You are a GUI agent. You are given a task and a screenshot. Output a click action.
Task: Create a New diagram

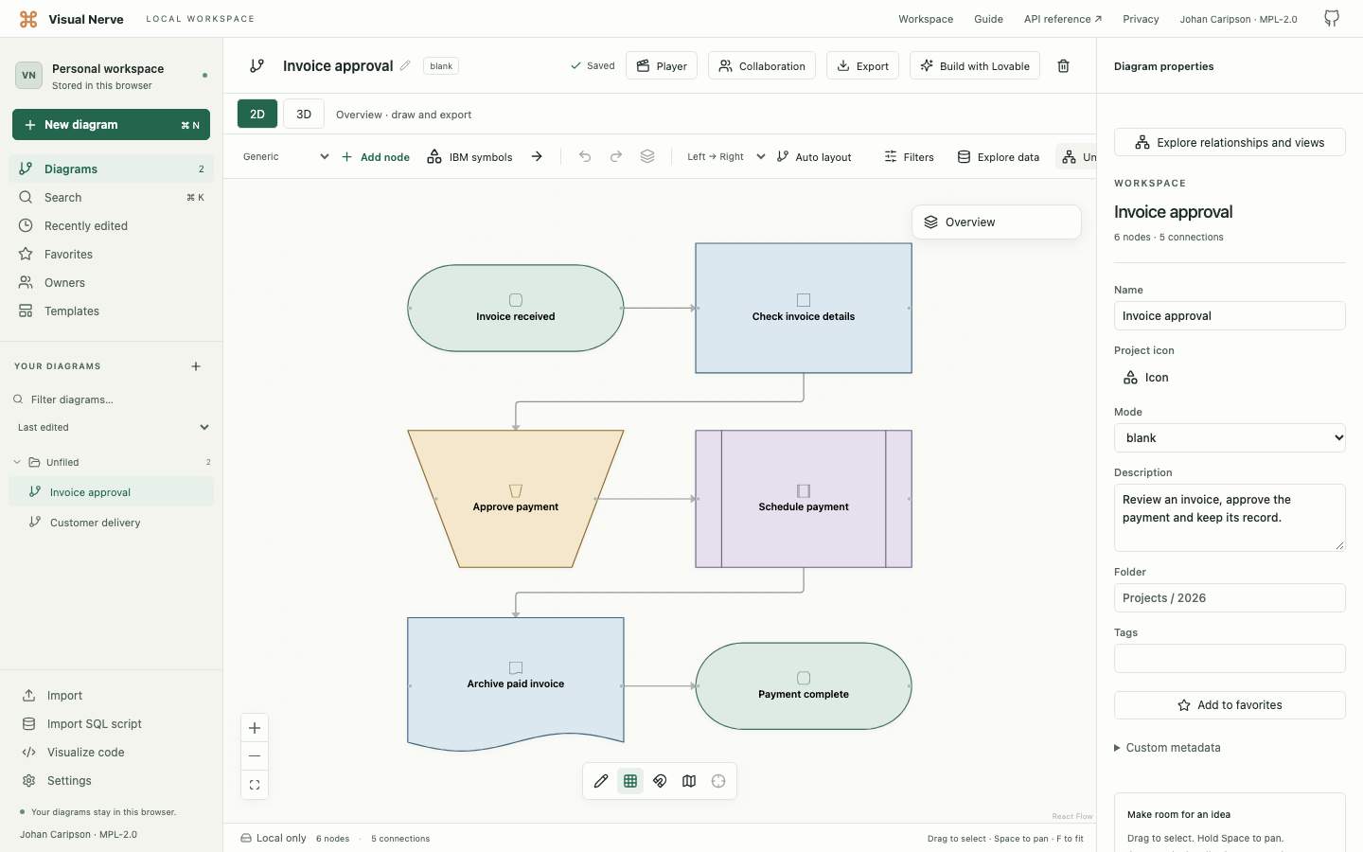coord(111,125)
